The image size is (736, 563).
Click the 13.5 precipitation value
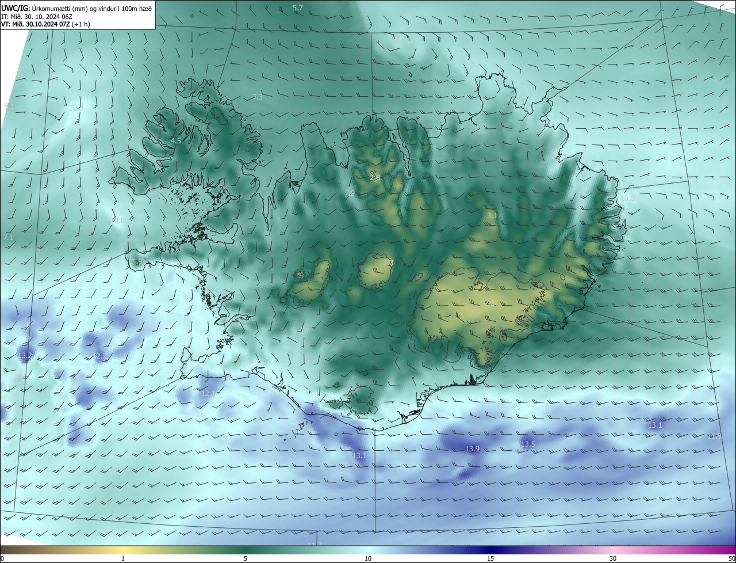point(528,444)
